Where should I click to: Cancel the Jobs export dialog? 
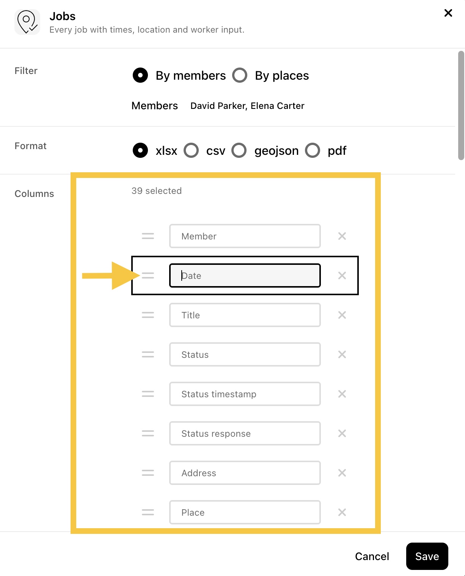pos(372,556)
